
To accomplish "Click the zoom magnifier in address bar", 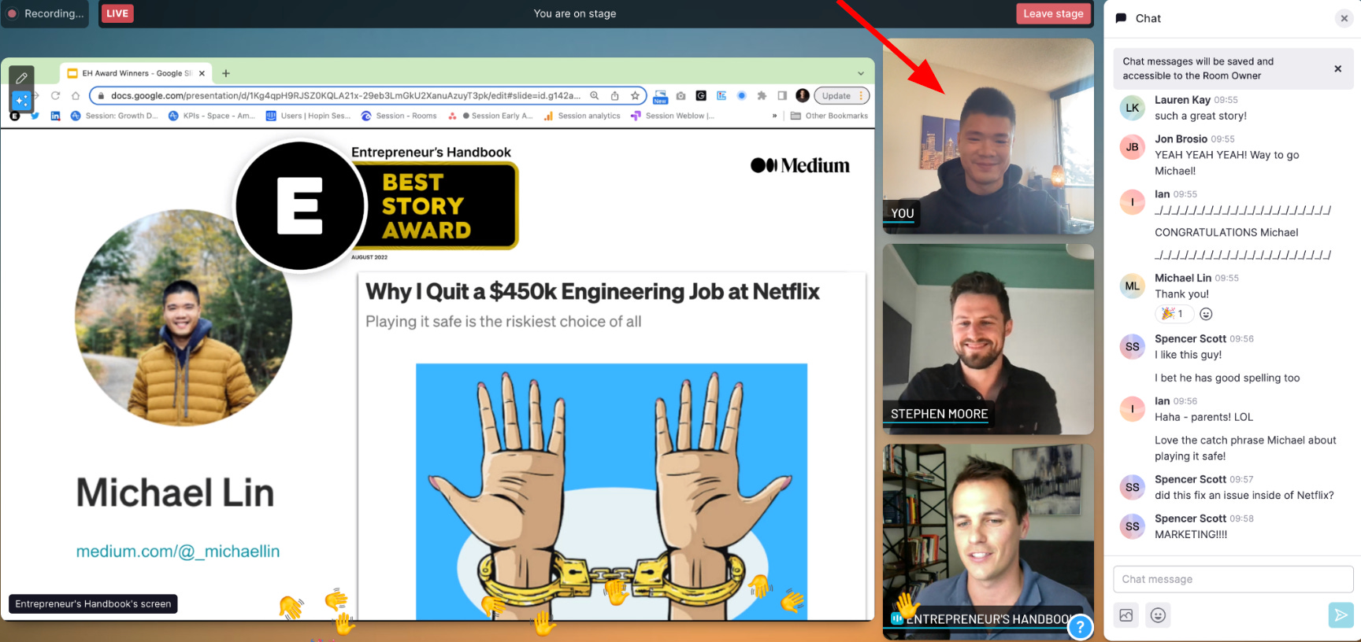I will 595,96.
